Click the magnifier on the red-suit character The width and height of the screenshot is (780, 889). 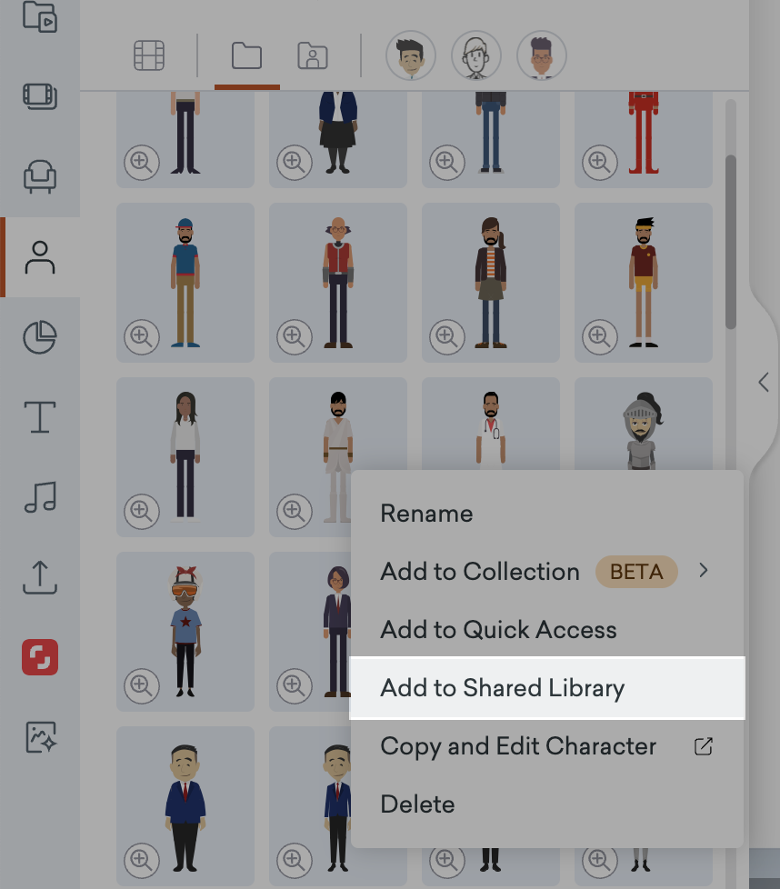(600, 163)
